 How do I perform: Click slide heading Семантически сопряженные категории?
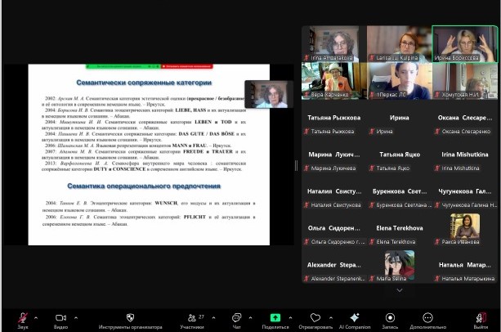[144, 83]
